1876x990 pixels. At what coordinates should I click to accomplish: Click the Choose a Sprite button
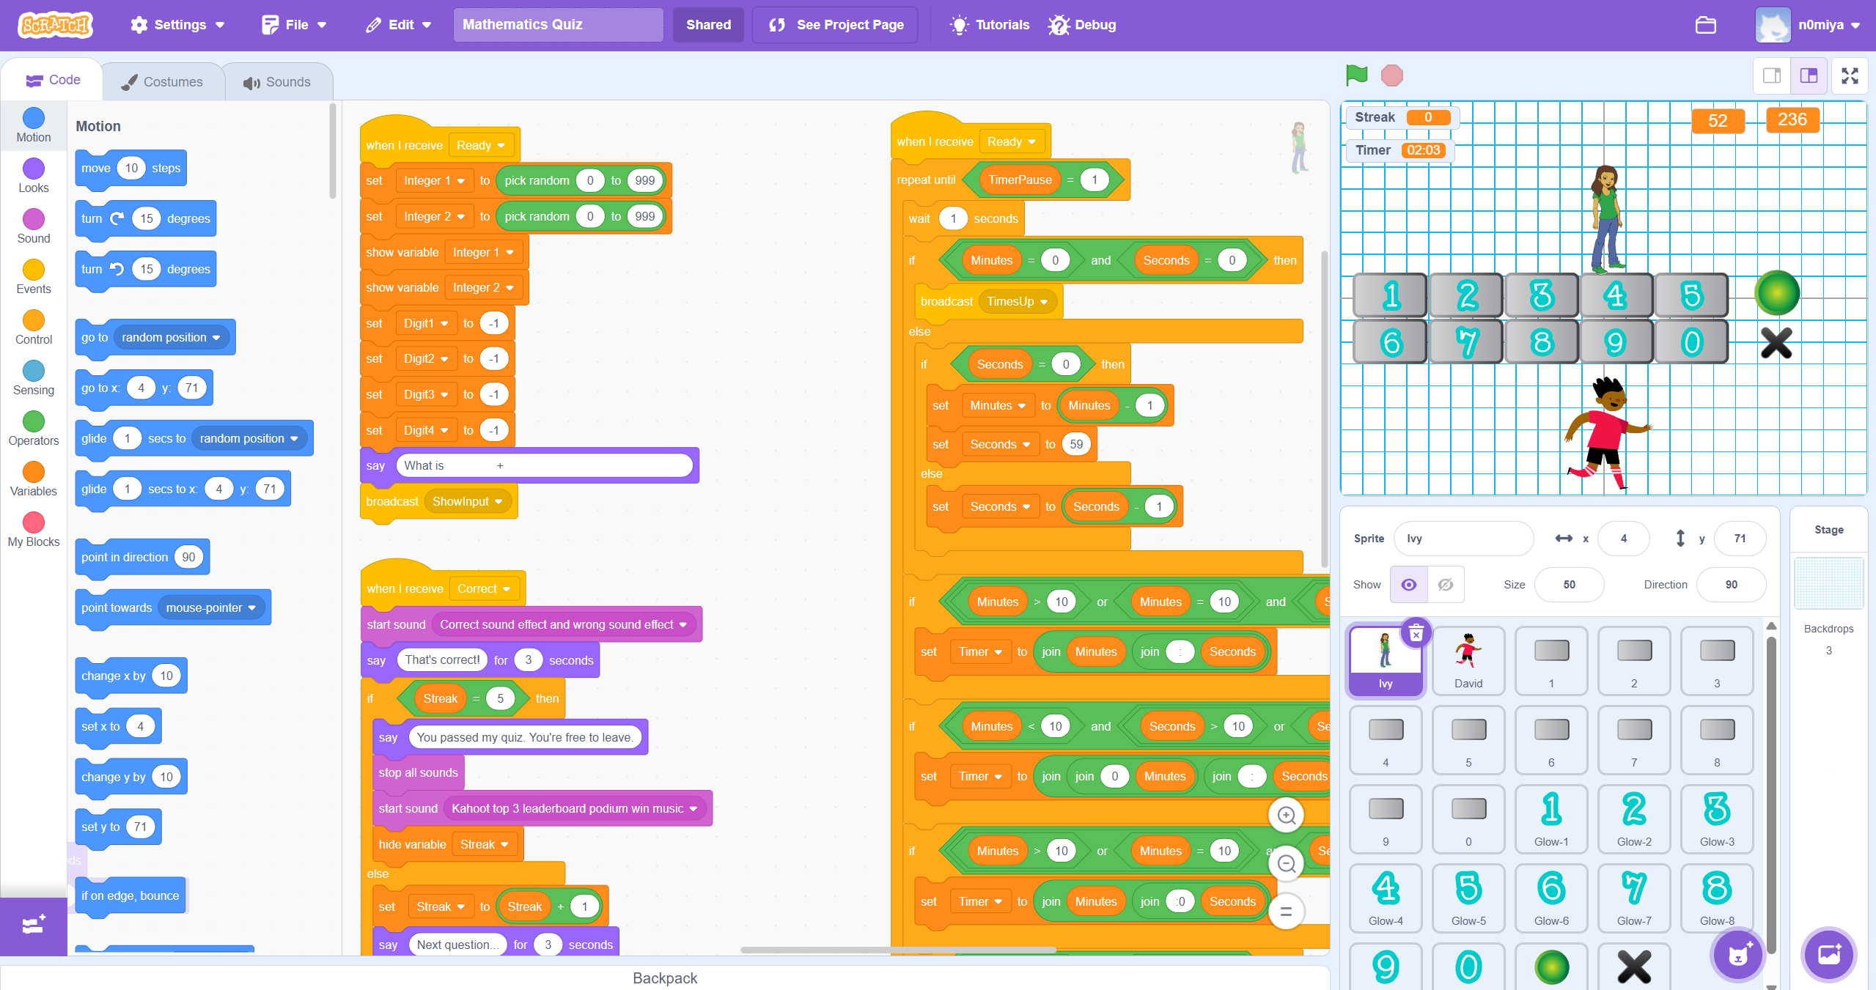(x=1738, y=954)
